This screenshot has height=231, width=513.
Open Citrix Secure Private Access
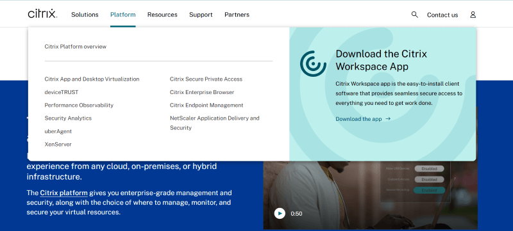[x=206, y=79]
